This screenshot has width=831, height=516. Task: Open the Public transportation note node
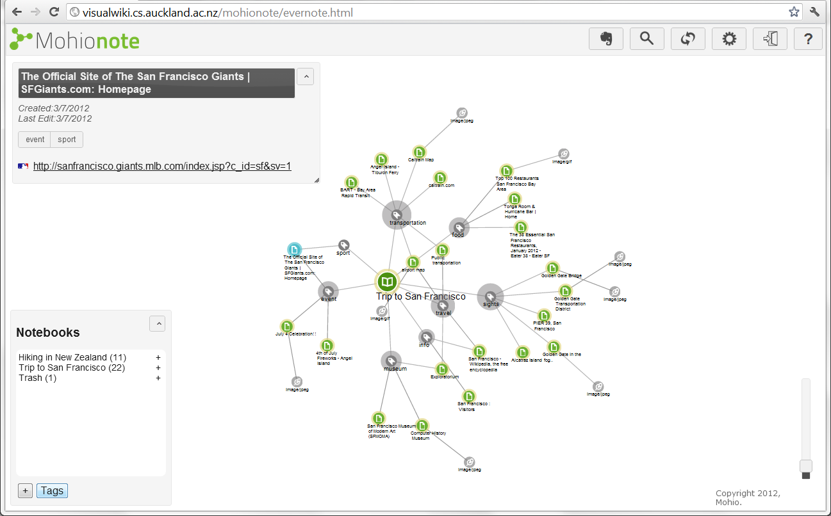tap(442, 250)
